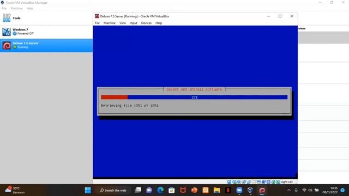Click the audio status icon in VM status bar
Image resolution: width=349 pixels, height=196 pixels.
point(239,182)
